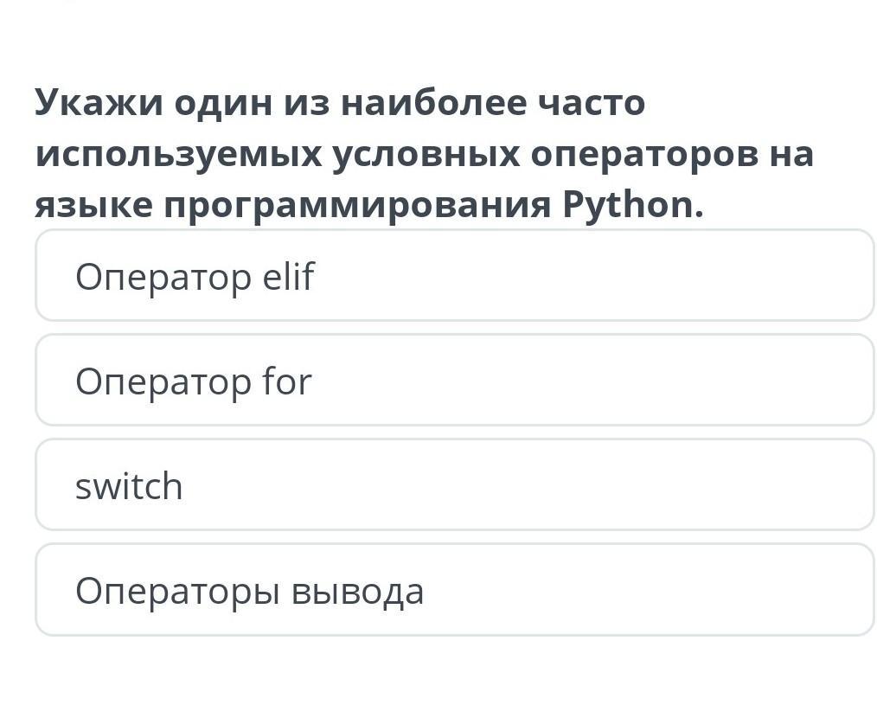The height and width of the screenshot is (705, 877).
Task: Select the answer 'Оператор elif'
Action: (455, 275)
